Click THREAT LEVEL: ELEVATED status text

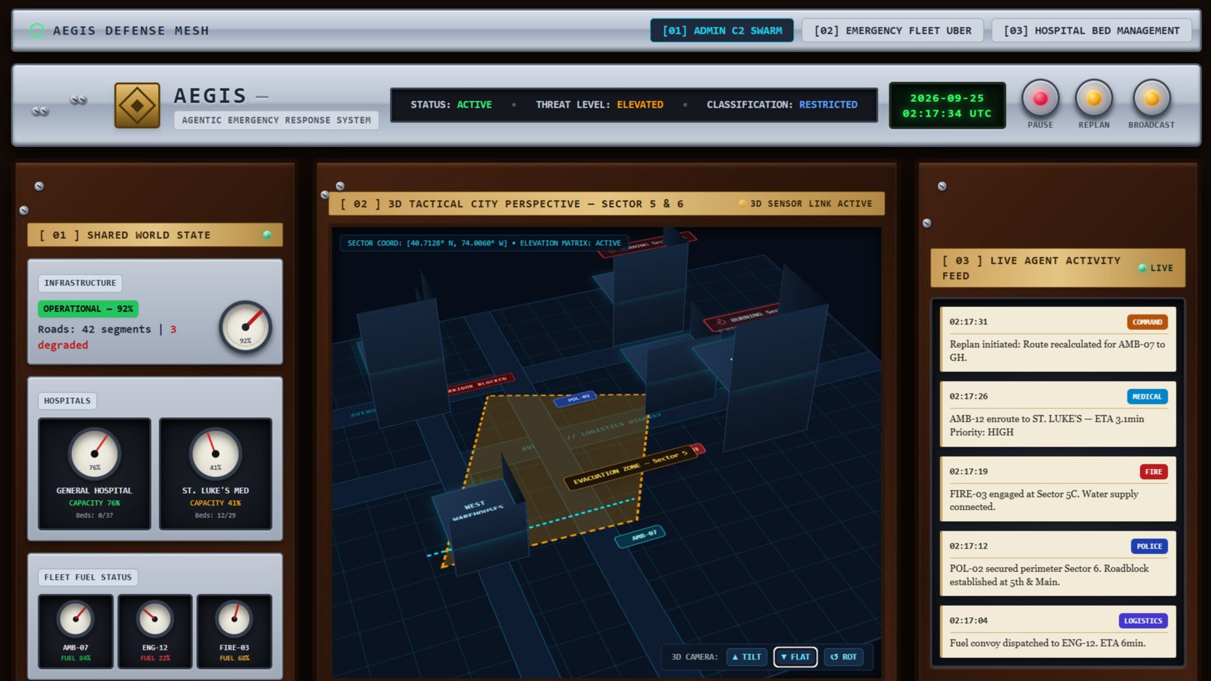599,104
